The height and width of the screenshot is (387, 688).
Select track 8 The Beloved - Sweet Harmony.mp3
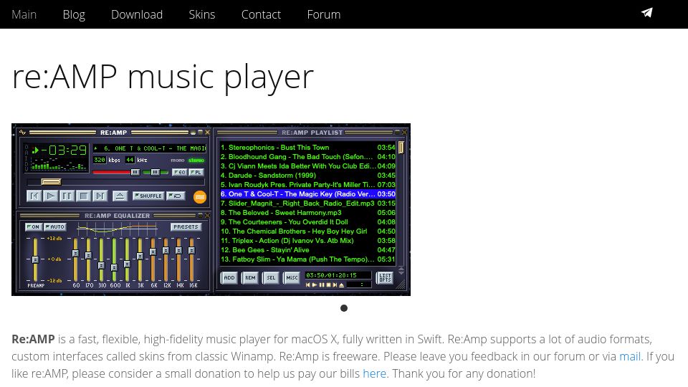point(307,212)
